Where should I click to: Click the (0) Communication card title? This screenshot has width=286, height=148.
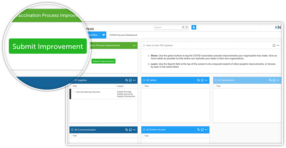click(x=85, y=130)
